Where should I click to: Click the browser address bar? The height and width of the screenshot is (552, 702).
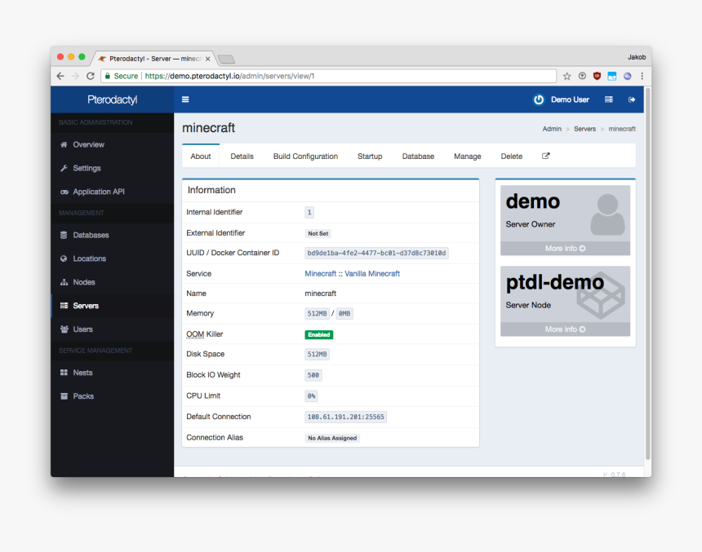[327, 76]
